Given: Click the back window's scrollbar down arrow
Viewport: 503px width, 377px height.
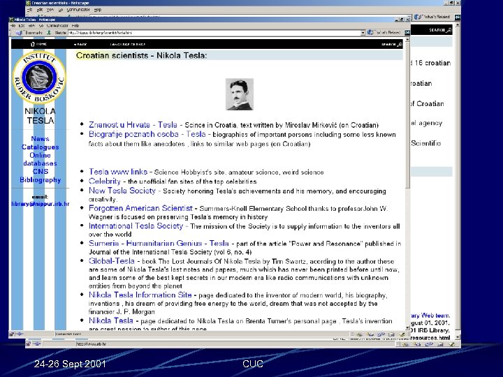Looking at the screenshot, I should coord(458,337).
